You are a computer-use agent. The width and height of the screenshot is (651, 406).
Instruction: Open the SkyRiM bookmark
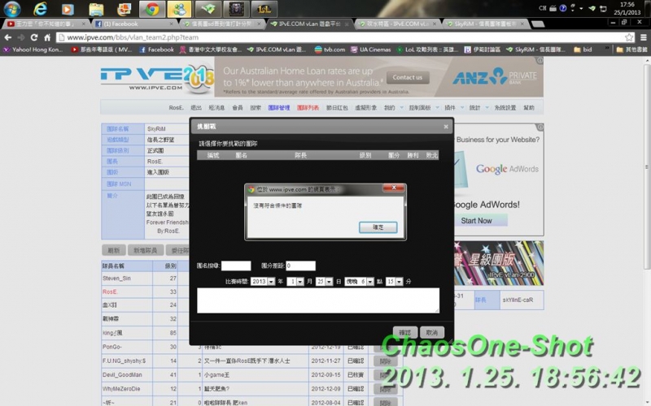pyautogui.click(x=535, y=50)
